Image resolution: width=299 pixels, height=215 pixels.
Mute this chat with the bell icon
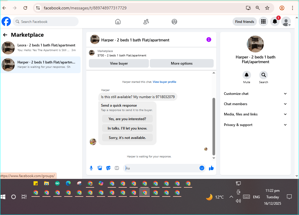247,75
